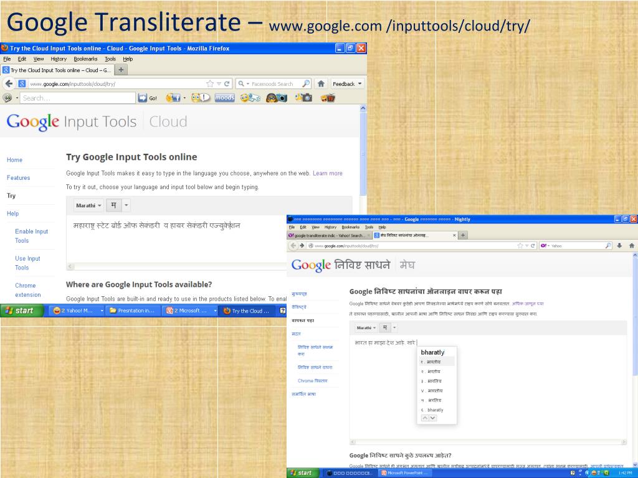Click the sunglasses camera emoticon icon
This screenshot has width=638, height=478.
coord(277,98)
